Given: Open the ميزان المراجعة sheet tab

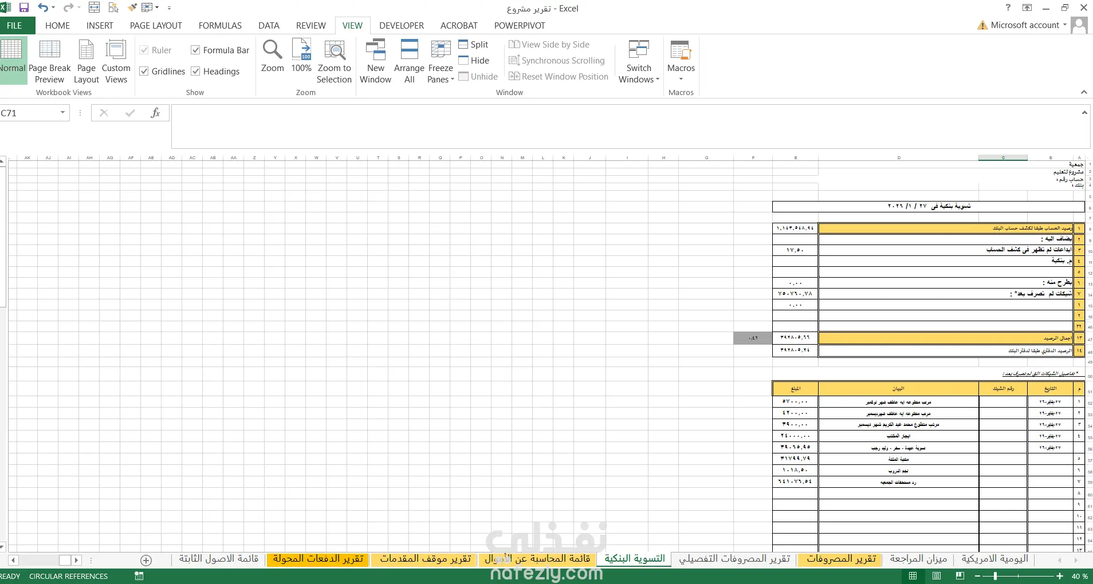Looking at the screenshot, I should (x=918, y=559).
